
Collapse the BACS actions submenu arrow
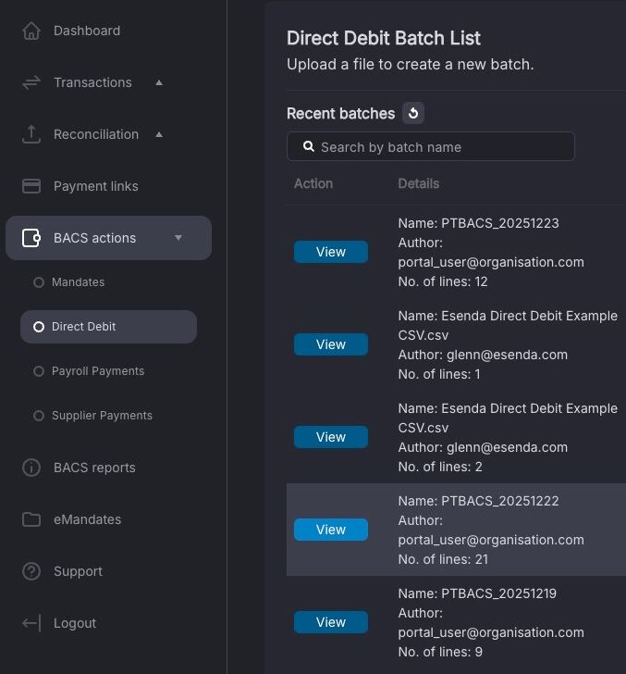pos(178,238)
